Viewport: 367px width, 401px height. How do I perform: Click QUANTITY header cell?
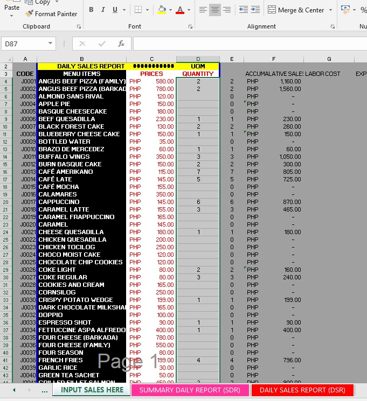pyautogui.click(x=198, y=74)
